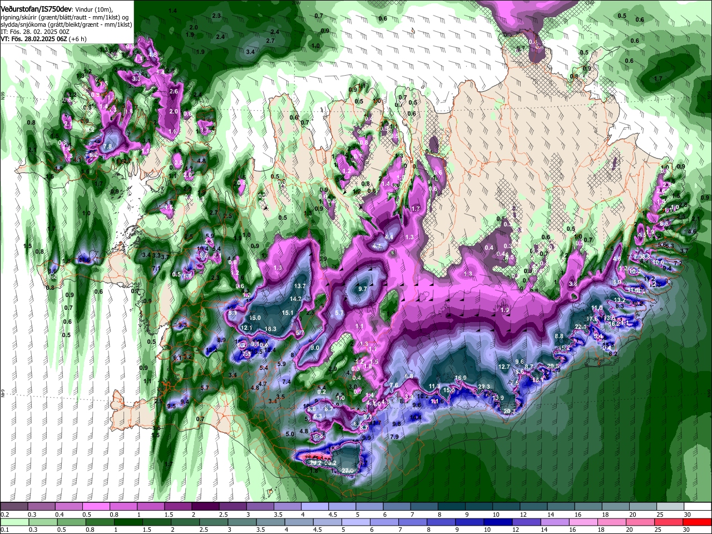Click the '8.9' value on the map

[221, 340]
